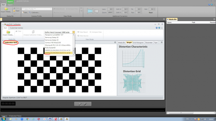Open the Customize Camera tab
The image size is (216, 121).
[17, 28]
